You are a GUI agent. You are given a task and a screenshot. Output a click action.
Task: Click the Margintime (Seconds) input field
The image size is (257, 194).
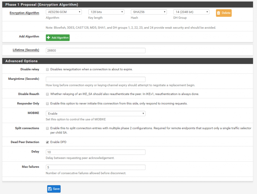click(x=96, y=79)
